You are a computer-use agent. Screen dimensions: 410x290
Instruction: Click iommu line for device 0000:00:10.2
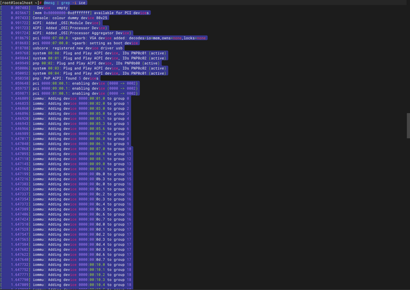(x=67, y=275)
